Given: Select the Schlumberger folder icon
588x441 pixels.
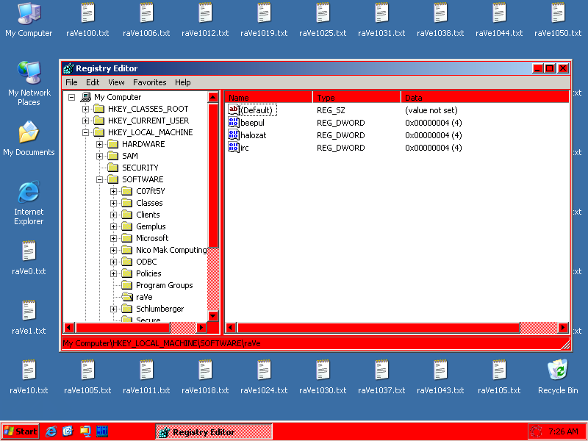Looking at the screenshot, I should pyautogui.click(x=127, y=309).
